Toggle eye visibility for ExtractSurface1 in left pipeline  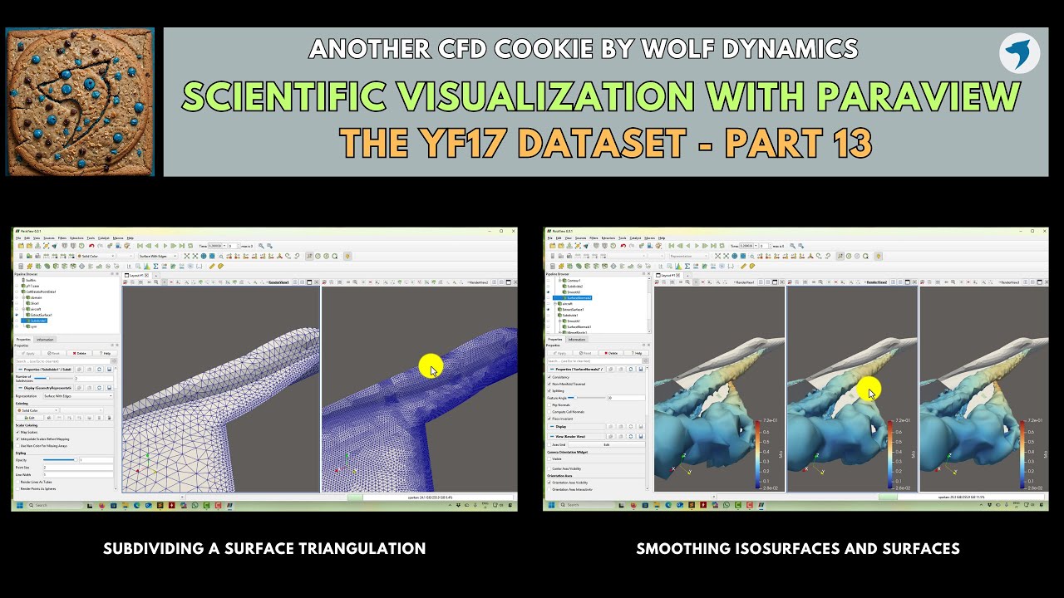pyautogui.click(x=17, y=315)
